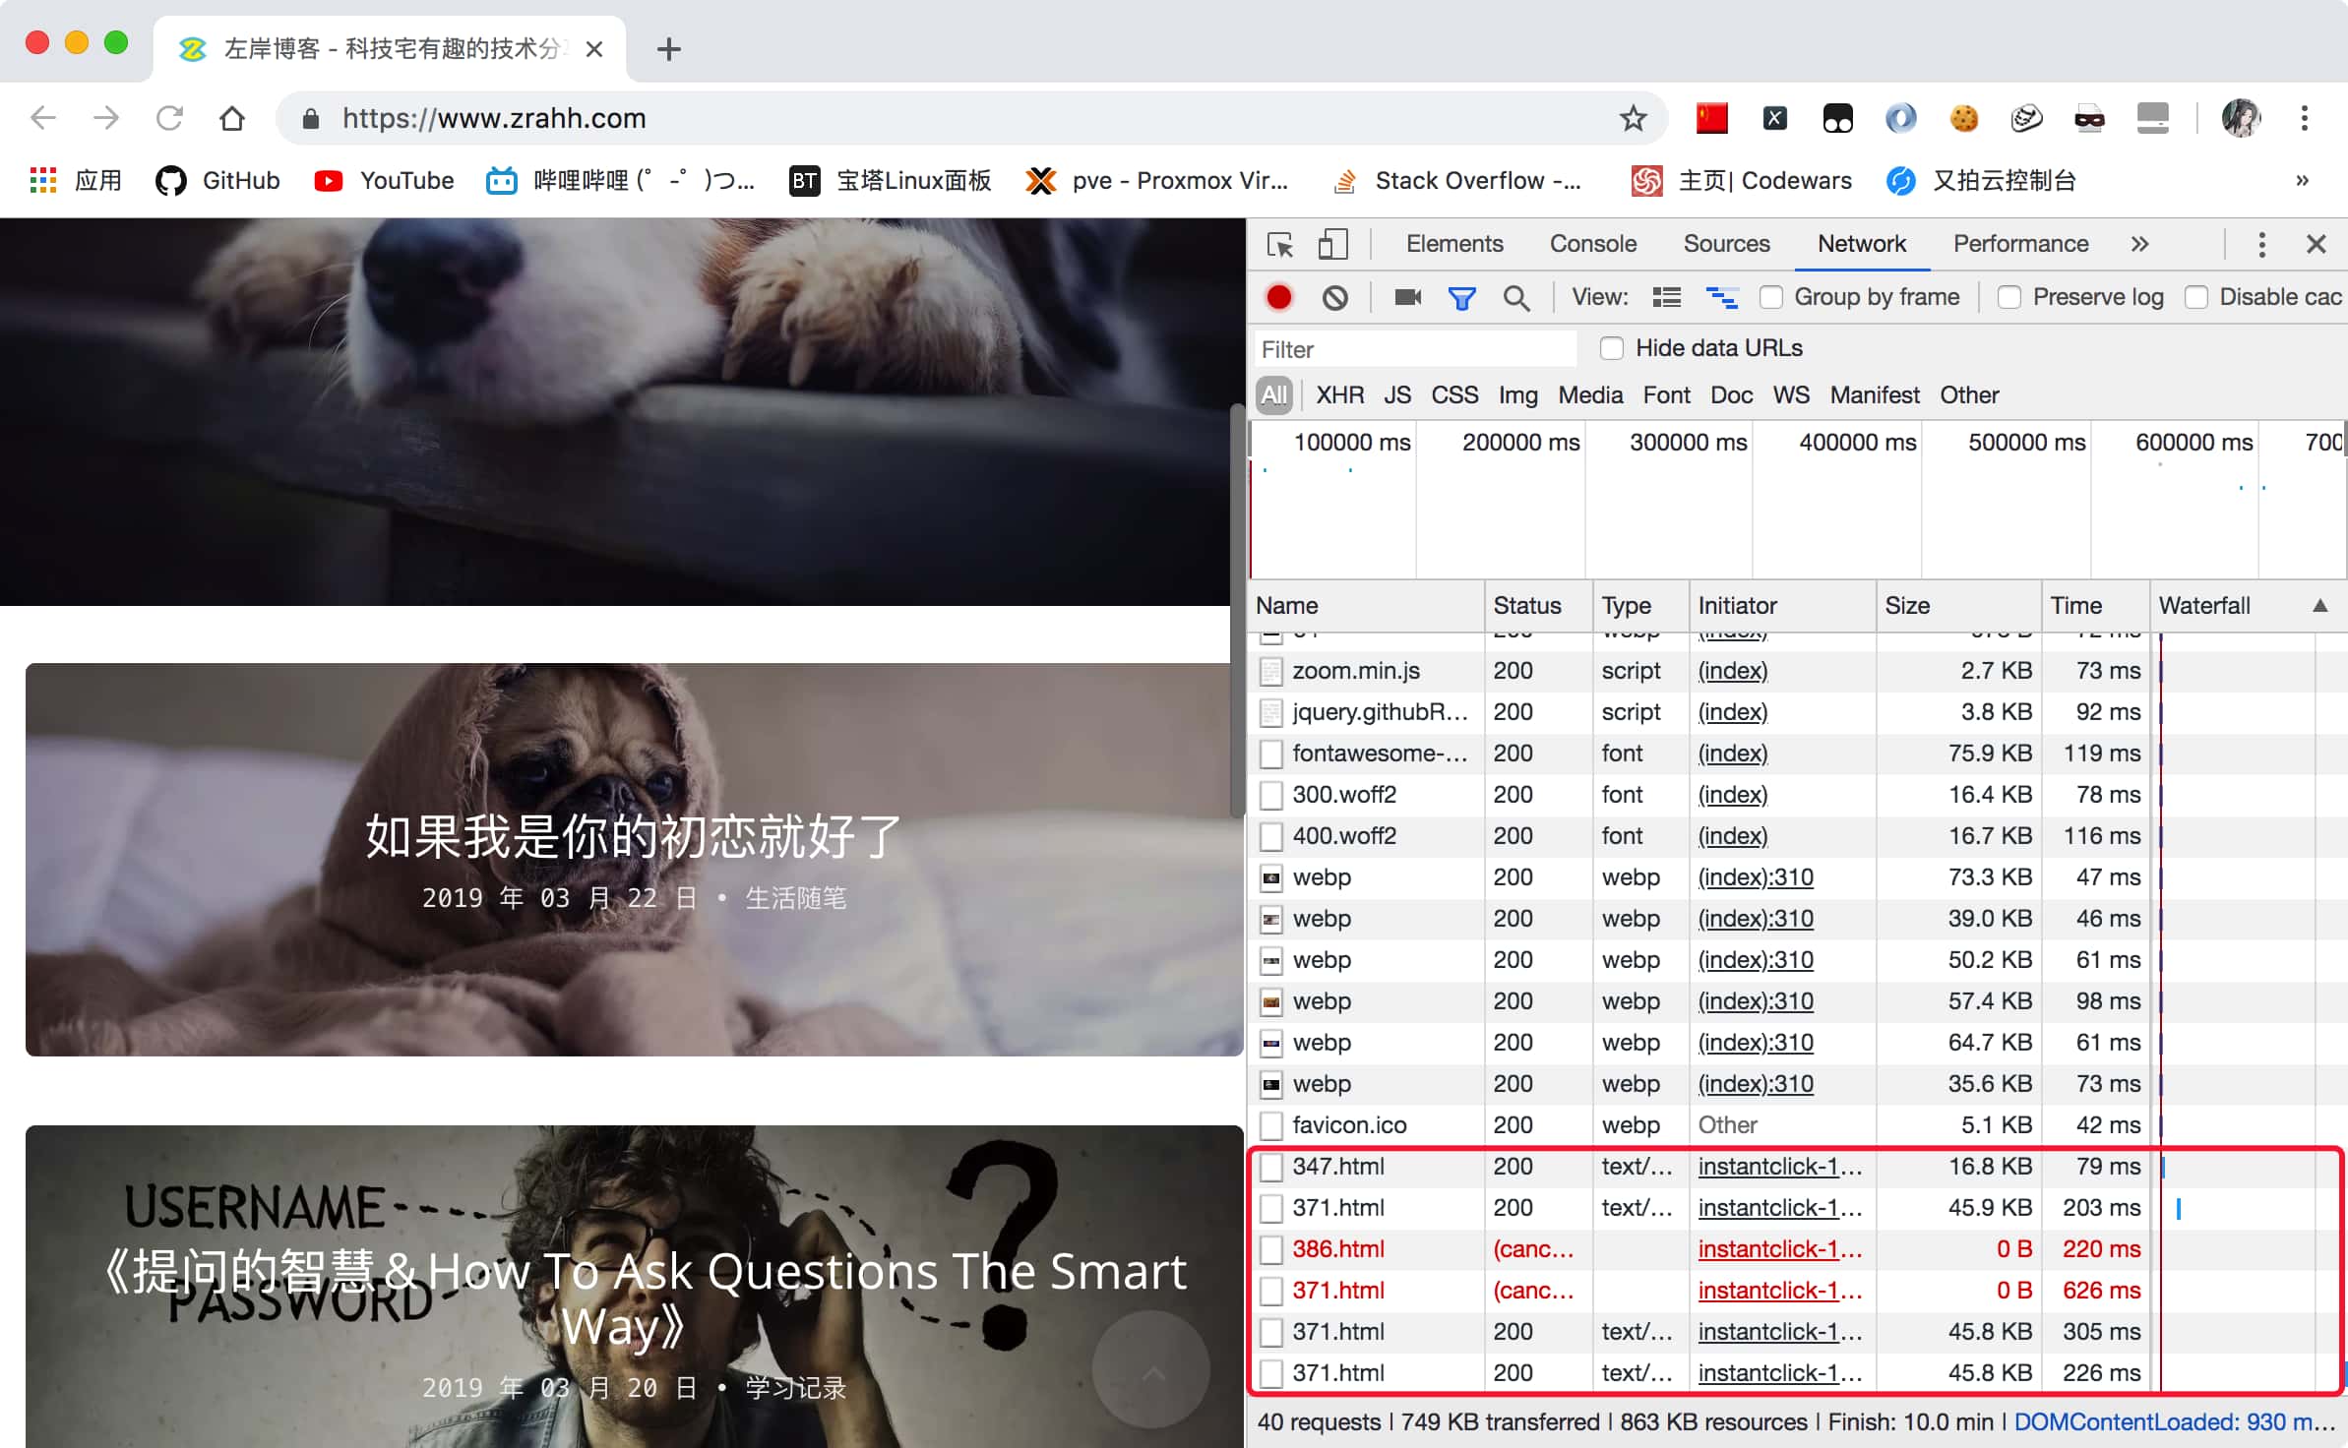
Task: Clear the network log
Action: [x=1335, y=297]
